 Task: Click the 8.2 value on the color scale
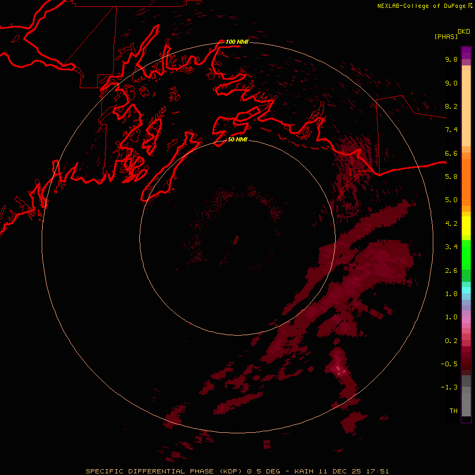[x=451, y=106]
